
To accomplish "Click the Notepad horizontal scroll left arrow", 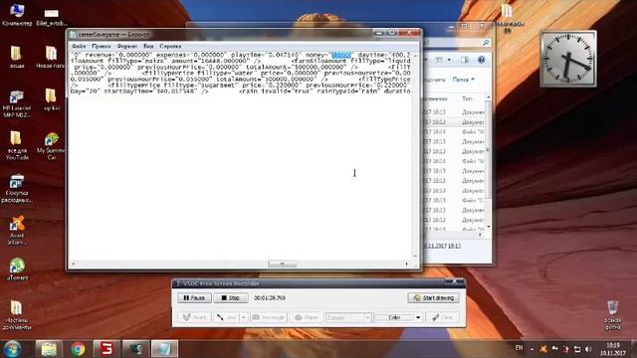I will tap(73, 265).
